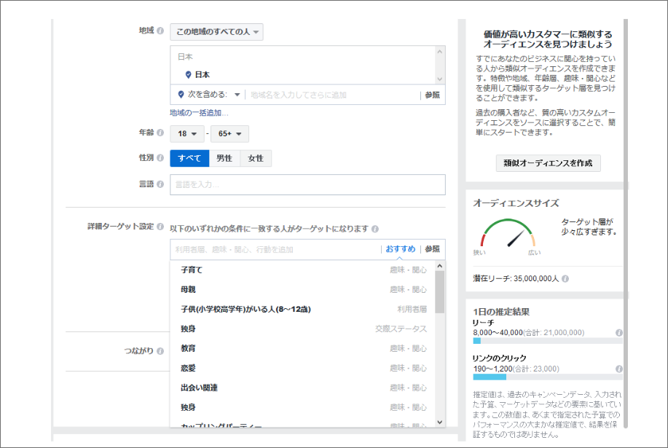Open maximum age 65+ dropdown
The image size is (668, 448).
tap(229, 134)
